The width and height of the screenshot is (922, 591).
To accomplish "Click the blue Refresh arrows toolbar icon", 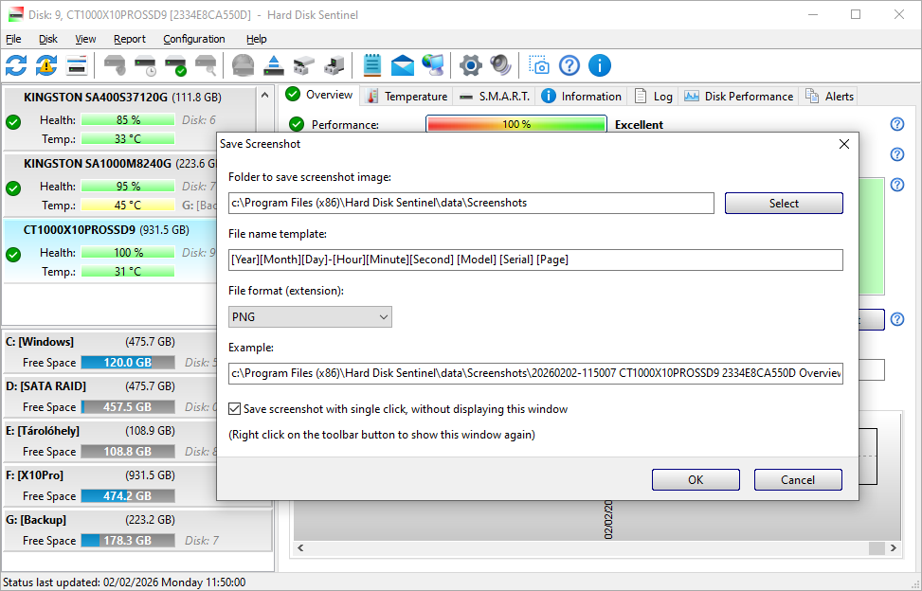I will tap(16, 65).
